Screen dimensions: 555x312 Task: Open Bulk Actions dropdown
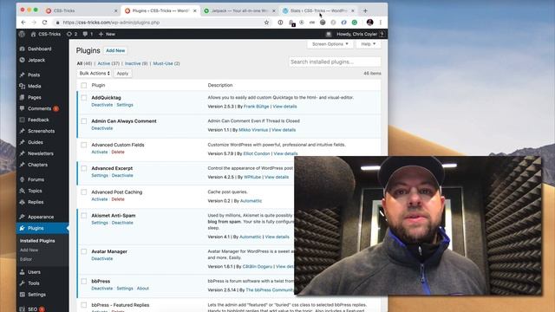coord(95,73)
